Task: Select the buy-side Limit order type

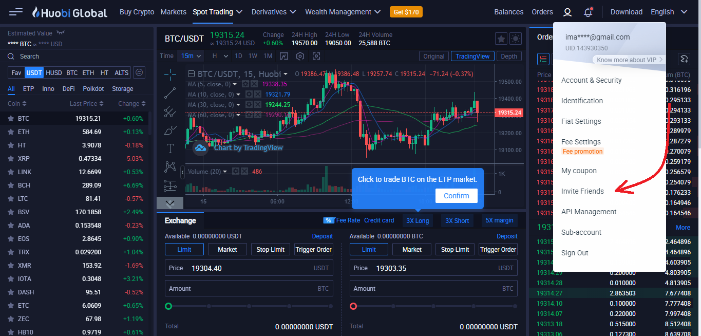Action: pyautogui.click(x=184, y=249)
